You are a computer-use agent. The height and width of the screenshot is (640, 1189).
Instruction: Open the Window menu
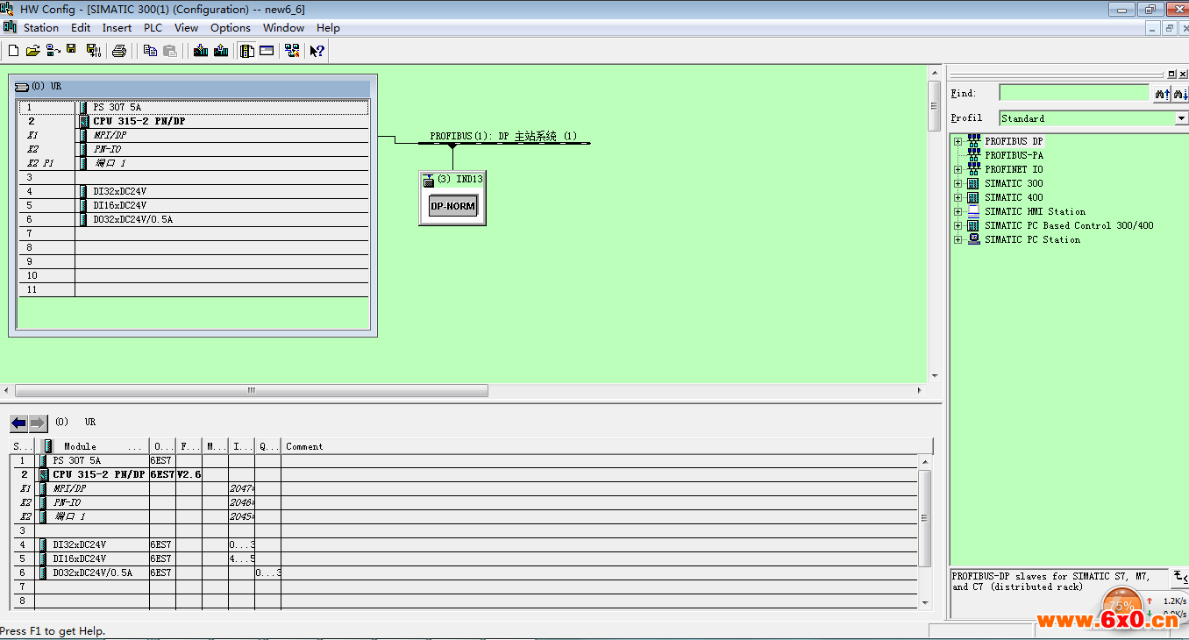click(x=283, y=28)
